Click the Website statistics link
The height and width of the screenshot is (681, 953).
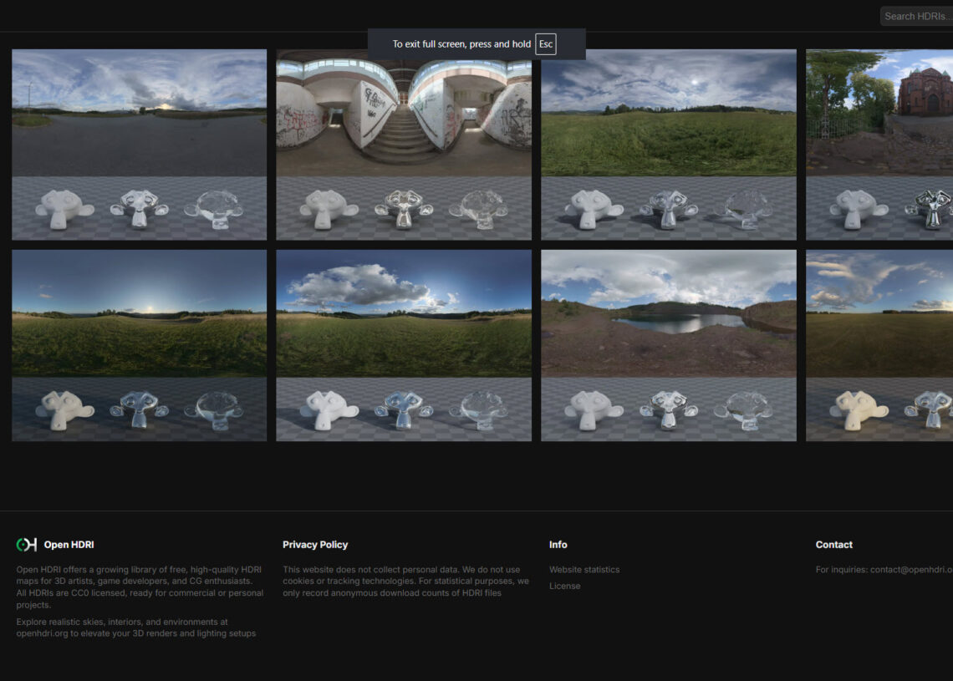click(583, 569)
